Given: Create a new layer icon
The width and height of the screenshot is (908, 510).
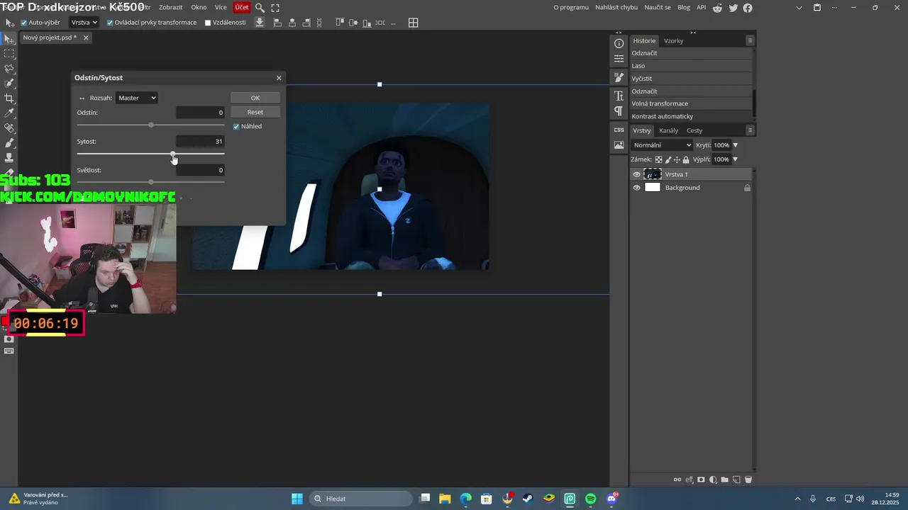Looking at the screenshot, I should click(x=736, y=480).
